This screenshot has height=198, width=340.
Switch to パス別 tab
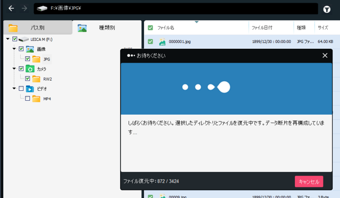tap(38, 28)
